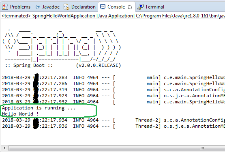This screenshot has width=225, height=152.
Task: Click the Console monitor icon
Action: pyautogui.click(x=103, y=7)
